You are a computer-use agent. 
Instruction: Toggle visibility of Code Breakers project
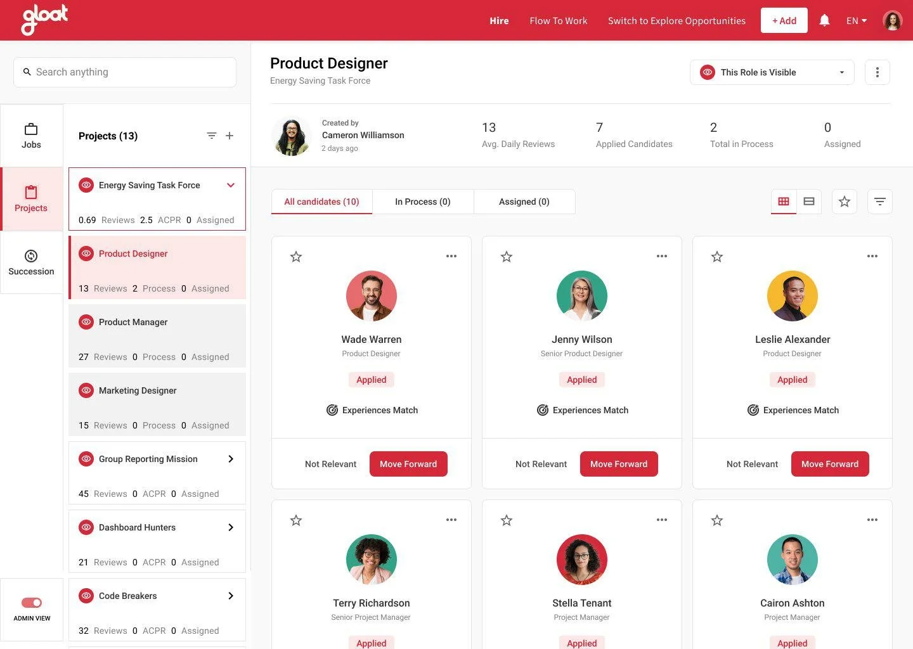point(86,596)
